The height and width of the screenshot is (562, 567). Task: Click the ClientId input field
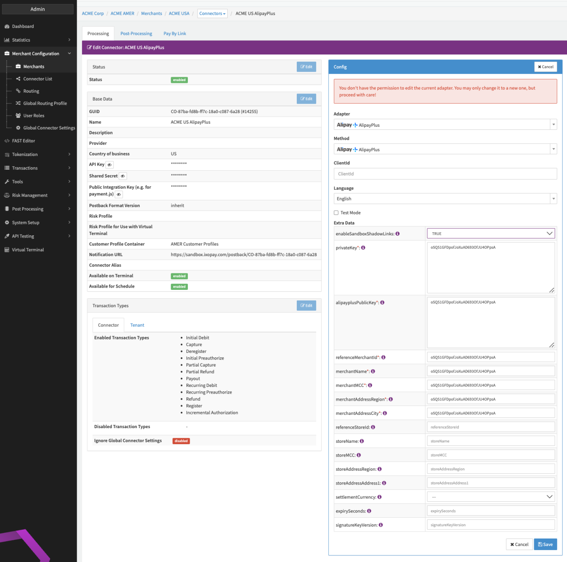coord(445,174)
